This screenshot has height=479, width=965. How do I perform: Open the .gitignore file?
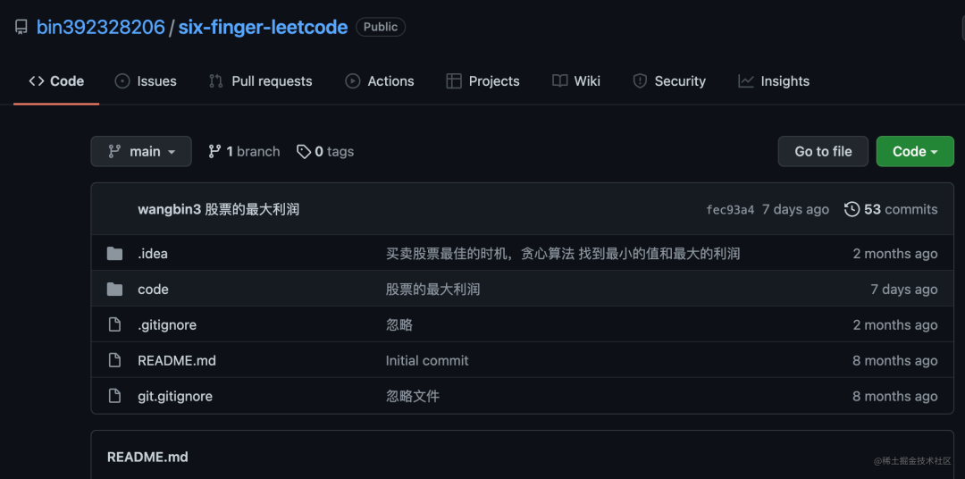tap(167, 325)
